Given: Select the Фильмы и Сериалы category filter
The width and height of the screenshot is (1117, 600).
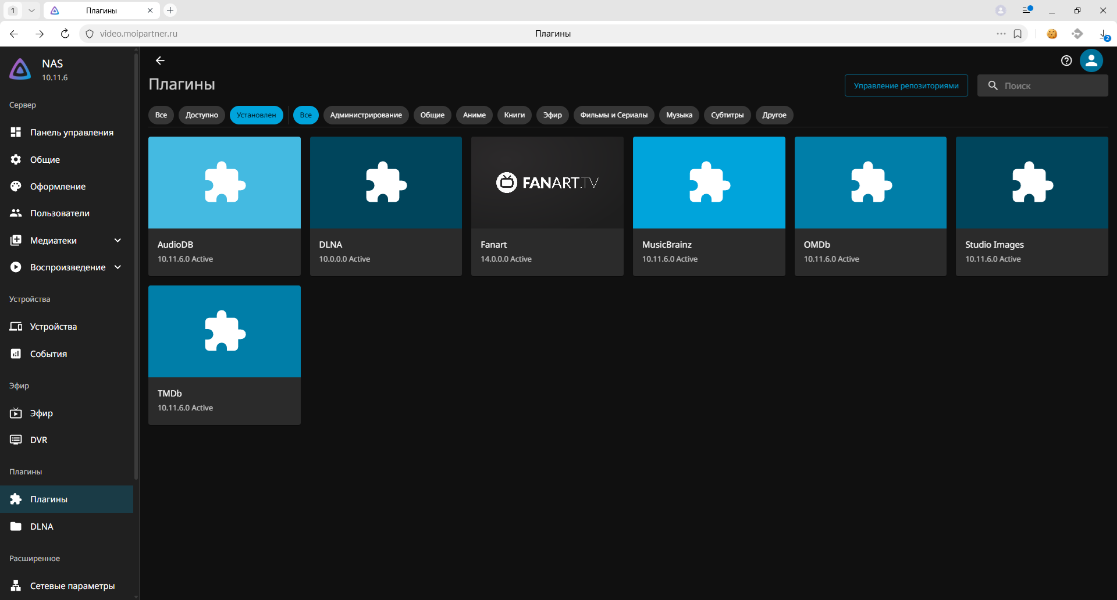Looking at the screenshot, I should [x=613, y=115].
